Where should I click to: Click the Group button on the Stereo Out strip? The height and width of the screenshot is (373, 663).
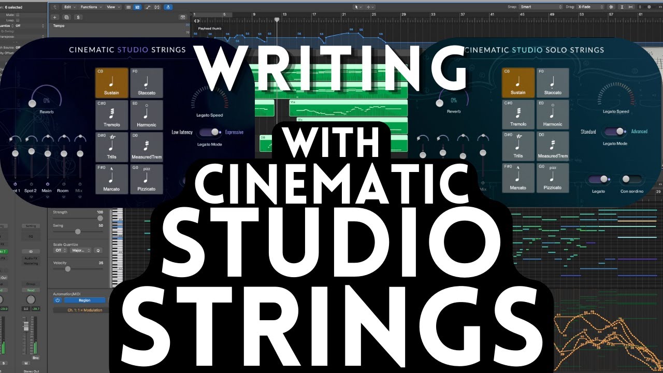[x=31, y=284]
